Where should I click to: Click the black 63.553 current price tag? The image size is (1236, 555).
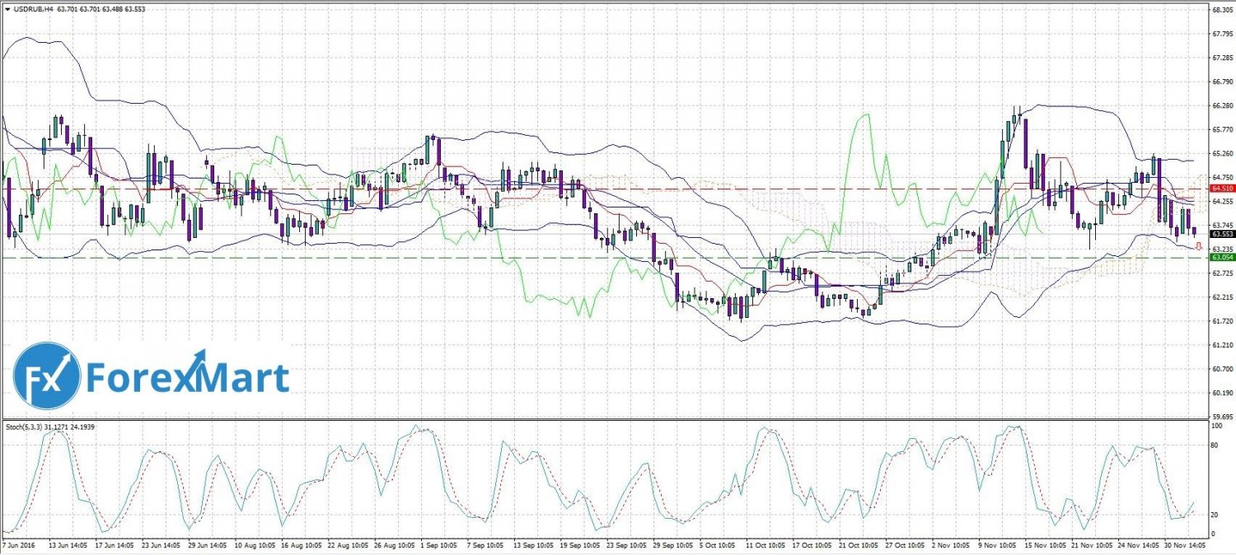click(1220, 234)
